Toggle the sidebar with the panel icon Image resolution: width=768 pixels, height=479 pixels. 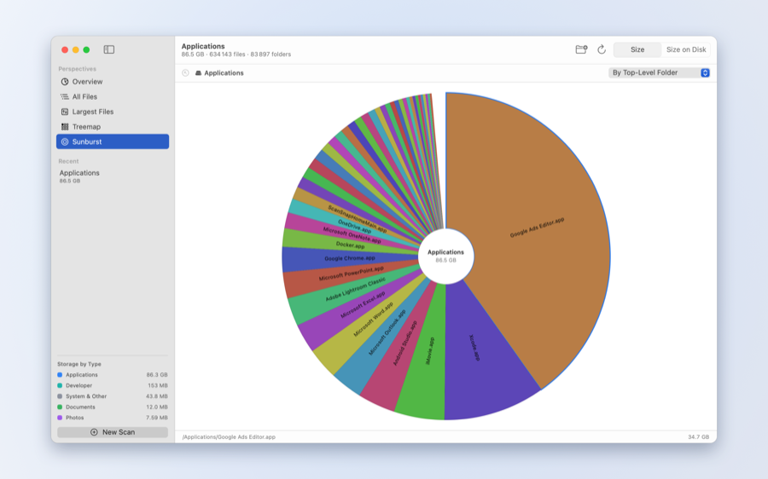click(x=108, y=49)
